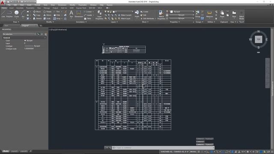Switch to the Model layout tab

6,151
